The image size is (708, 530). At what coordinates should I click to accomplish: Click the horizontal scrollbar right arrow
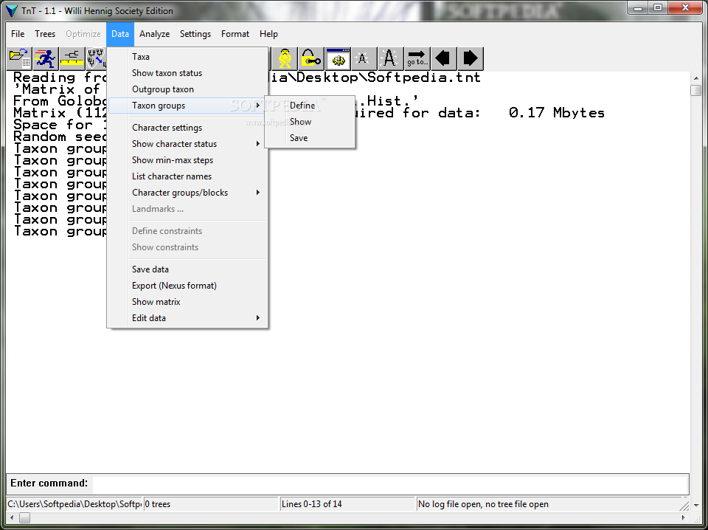pos(684,517)
